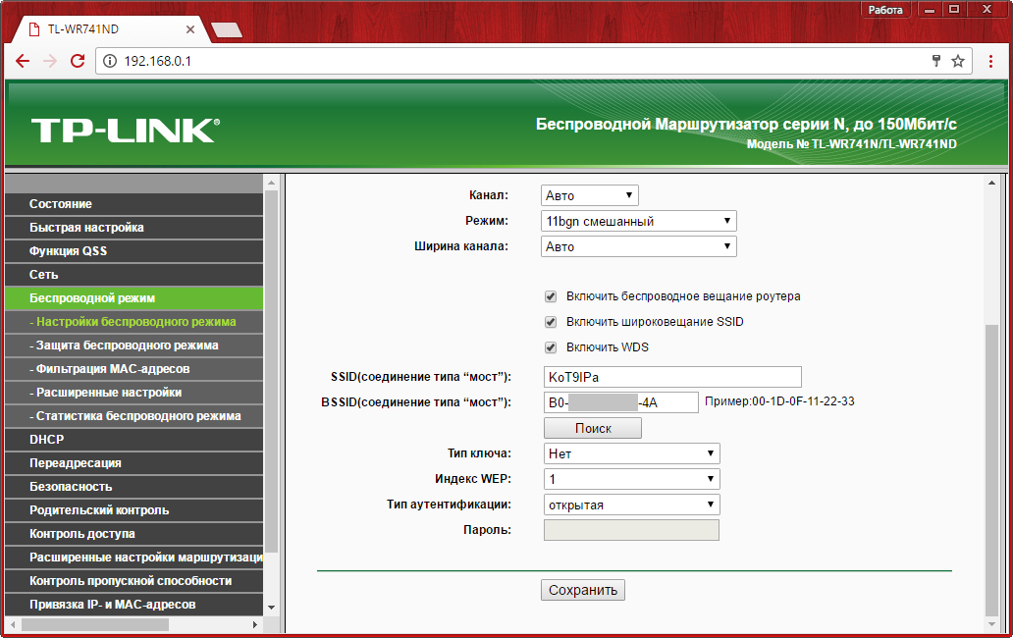Open the 'Тип ключа' dropdown
This screenshot has width=1013, height=638.
click(x=631, y=453)
